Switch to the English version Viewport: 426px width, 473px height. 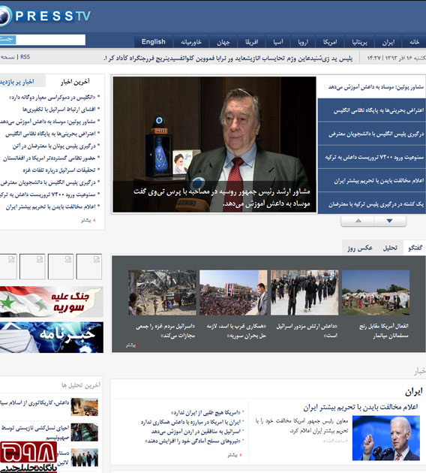(x=153, y=41)
